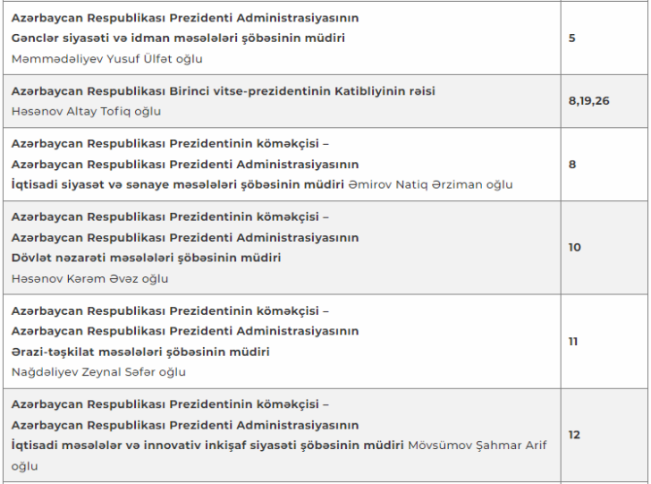Click the reception day number 10
This screenshot has width=651, height=484.
pos(574,247)
